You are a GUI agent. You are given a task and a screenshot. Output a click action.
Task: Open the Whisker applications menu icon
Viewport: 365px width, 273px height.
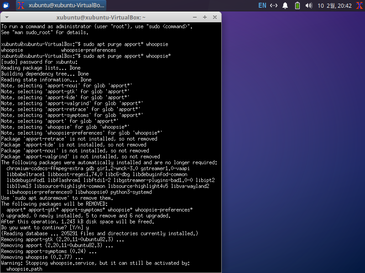tap(6, 5)
